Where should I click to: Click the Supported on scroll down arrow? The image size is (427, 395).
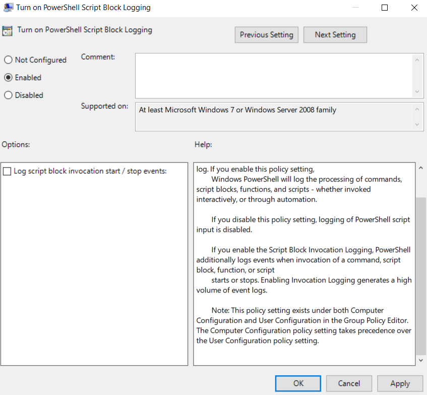click(417, 125)
